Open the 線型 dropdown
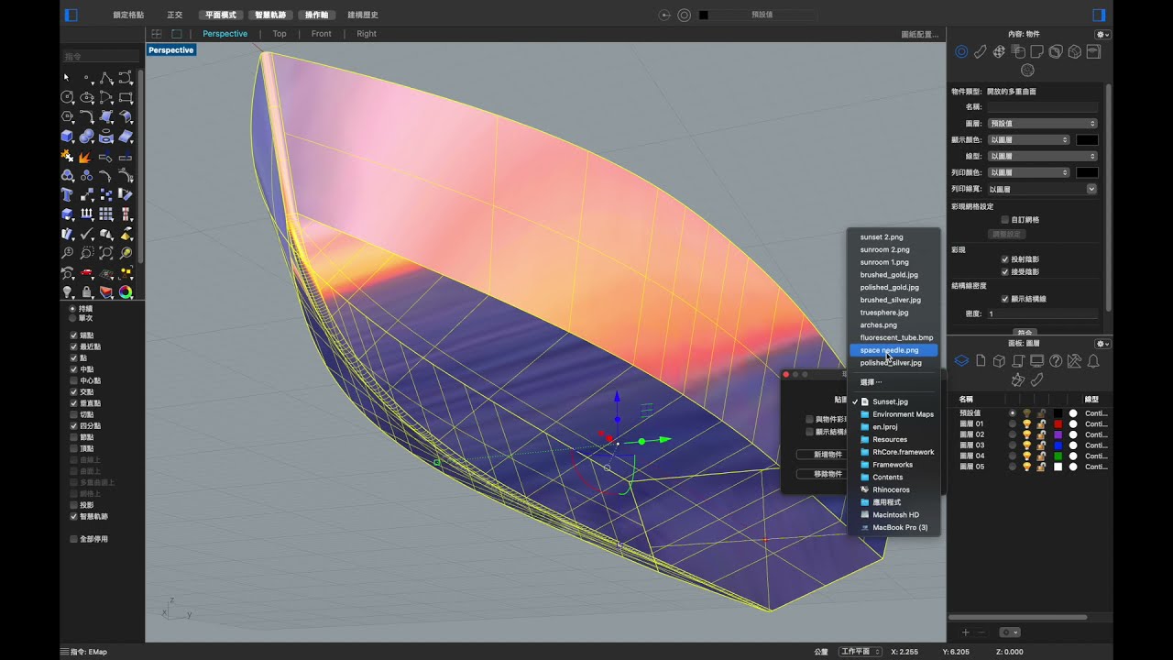1173x660 pixels. pos(1042,156)
